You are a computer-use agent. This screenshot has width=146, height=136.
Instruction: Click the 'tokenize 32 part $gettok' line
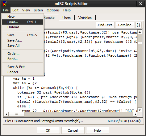pos(54,93)
